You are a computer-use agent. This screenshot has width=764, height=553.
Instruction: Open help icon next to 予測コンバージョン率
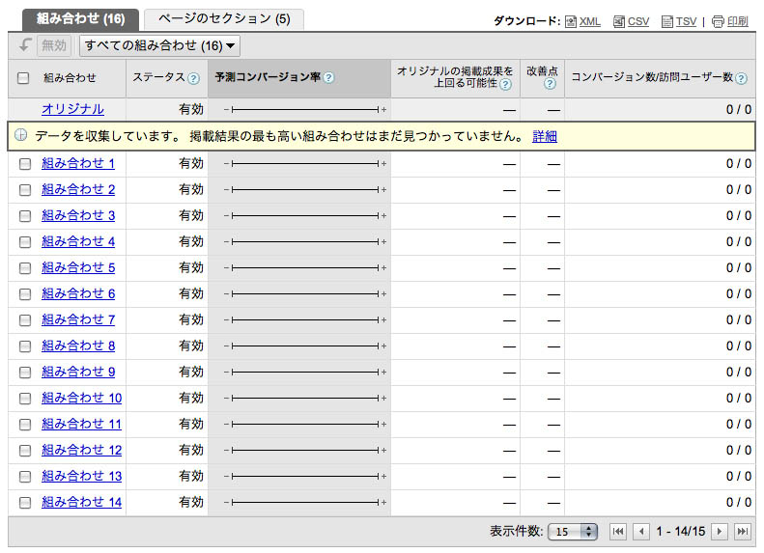pos(328,78)
